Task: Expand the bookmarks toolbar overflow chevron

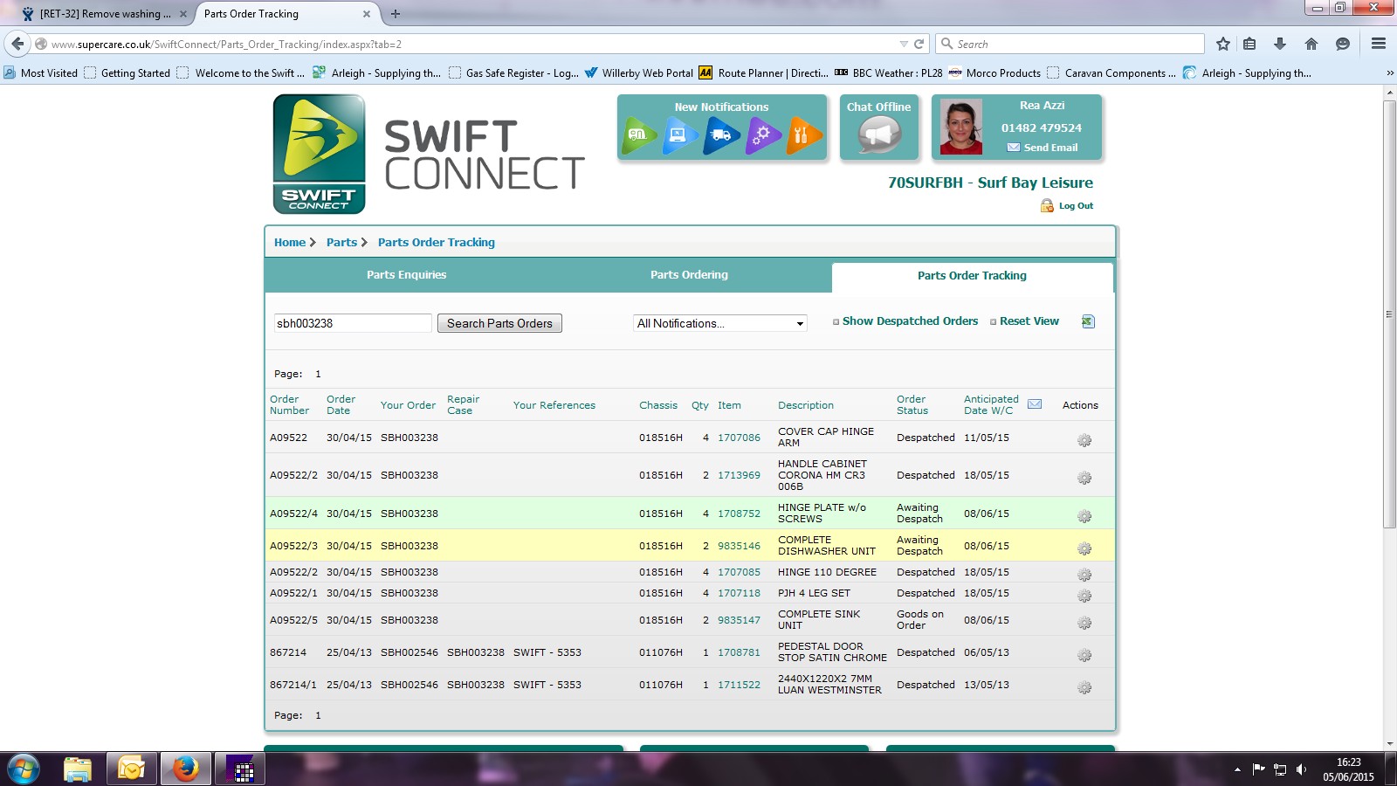Action: tap(1389, 73)
